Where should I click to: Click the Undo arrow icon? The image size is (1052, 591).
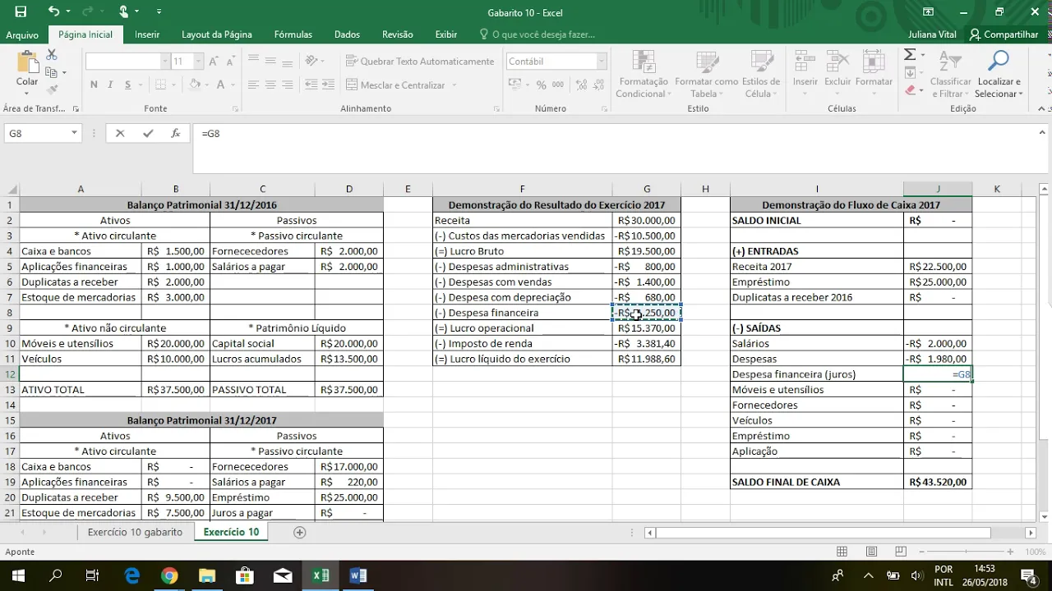(53, 11)
